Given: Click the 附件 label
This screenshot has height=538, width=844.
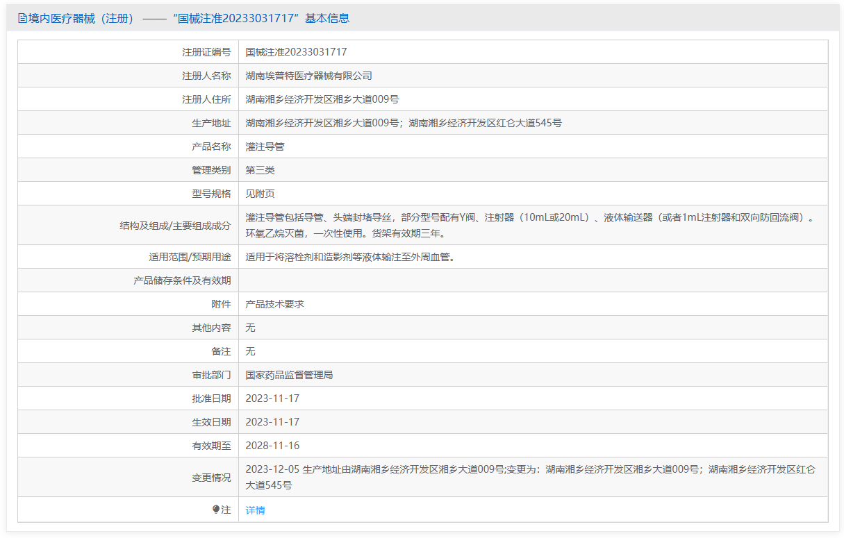Looking at the screenshot, I should [x=221, y=304].
